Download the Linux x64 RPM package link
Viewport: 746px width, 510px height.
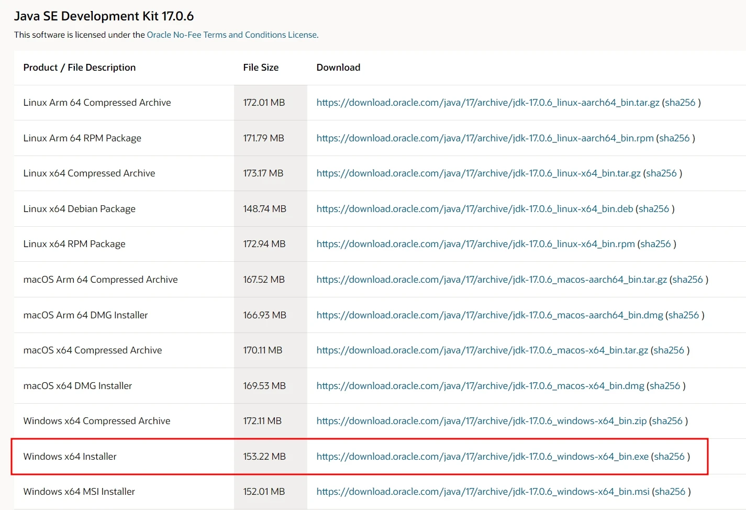pyautogui.click(x=475, y=244)
